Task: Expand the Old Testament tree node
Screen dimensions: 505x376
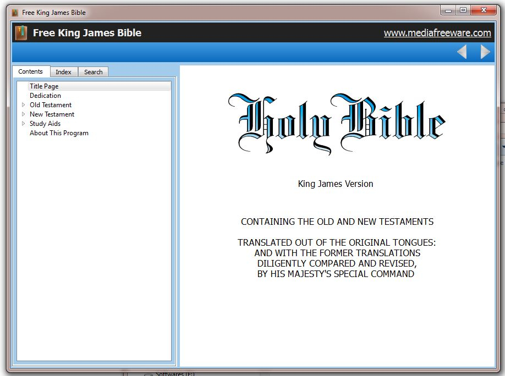Action: click(23, 105)
